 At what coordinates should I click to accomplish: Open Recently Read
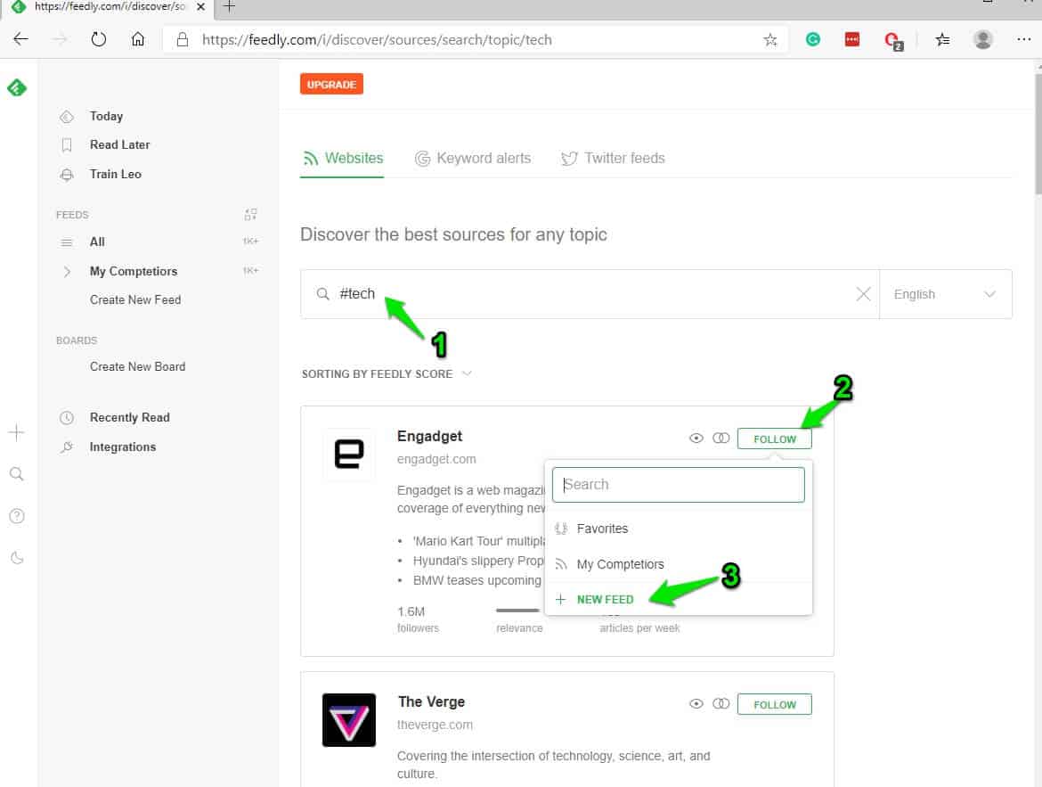130,418
